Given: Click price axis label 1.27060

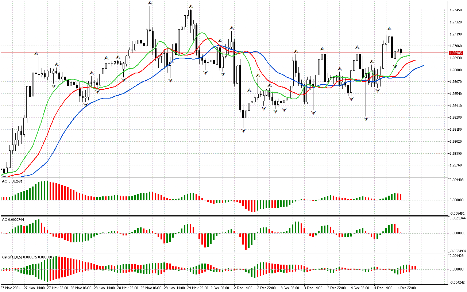Looking at the screenshot, I should [456, 46].
